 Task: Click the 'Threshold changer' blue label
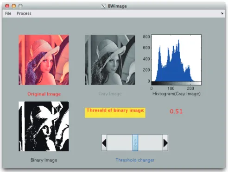click(135, 160)
